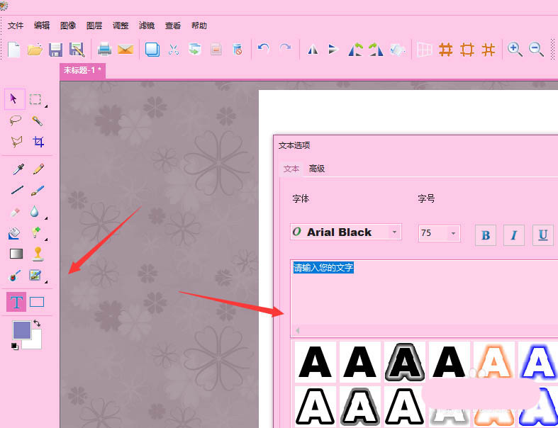This screenshot has width=558, height=428.
Task: Pick the magic wand tool
Action: (37, 121)
